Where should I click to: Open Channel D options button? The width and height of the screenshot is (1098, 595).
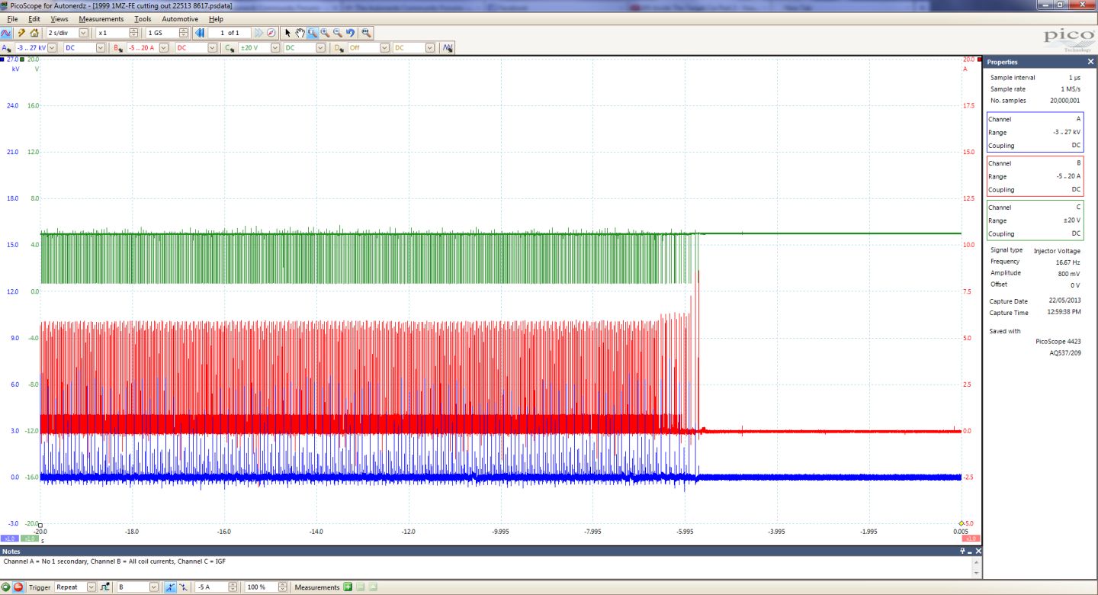click(339, 47)
